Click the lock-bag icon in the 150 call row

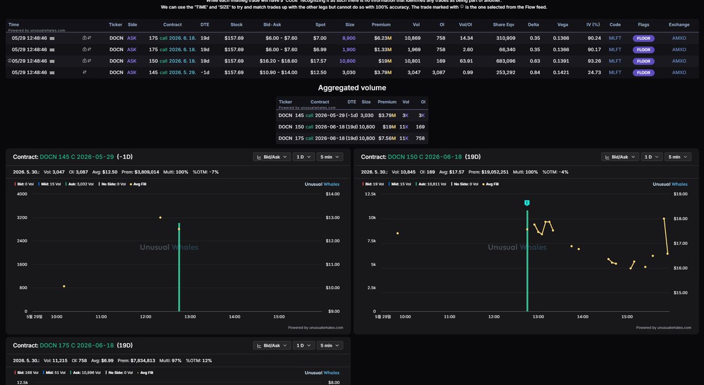tap(85, 60)
